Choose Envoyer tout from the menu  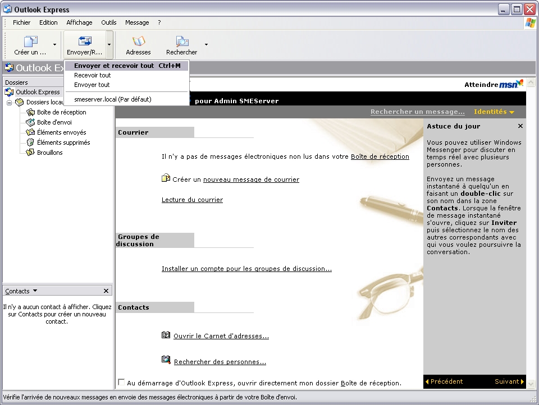(x=126, y=85)
